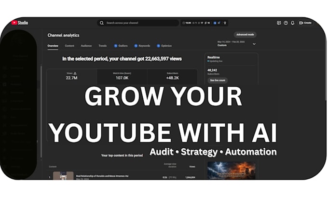
Task: Focus the 'Search across your channel' field
Action: click(x=138, y=23)
